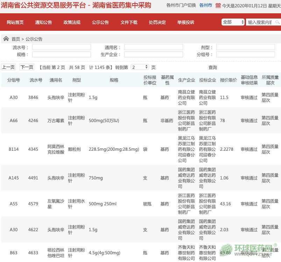Open the 全部 search category dropdown
Image resolution: width=281 pixels, height=262 pixels.
tap(233, 22)
